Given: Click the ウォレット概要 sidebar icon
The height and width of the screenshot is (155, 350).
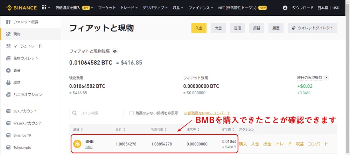Looking at the screenshot, I should [8, 22].
